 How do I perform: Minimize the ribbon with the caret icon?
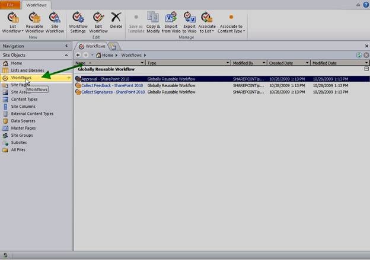point(358,5)
